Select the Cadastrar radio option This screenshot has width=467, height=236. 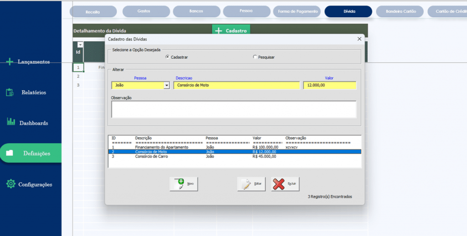167,57
